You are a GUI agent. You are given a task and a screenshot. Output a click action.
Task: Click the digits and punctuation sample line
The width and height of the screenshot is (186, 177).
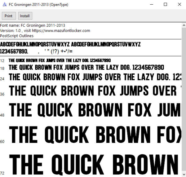coord(36,51)
